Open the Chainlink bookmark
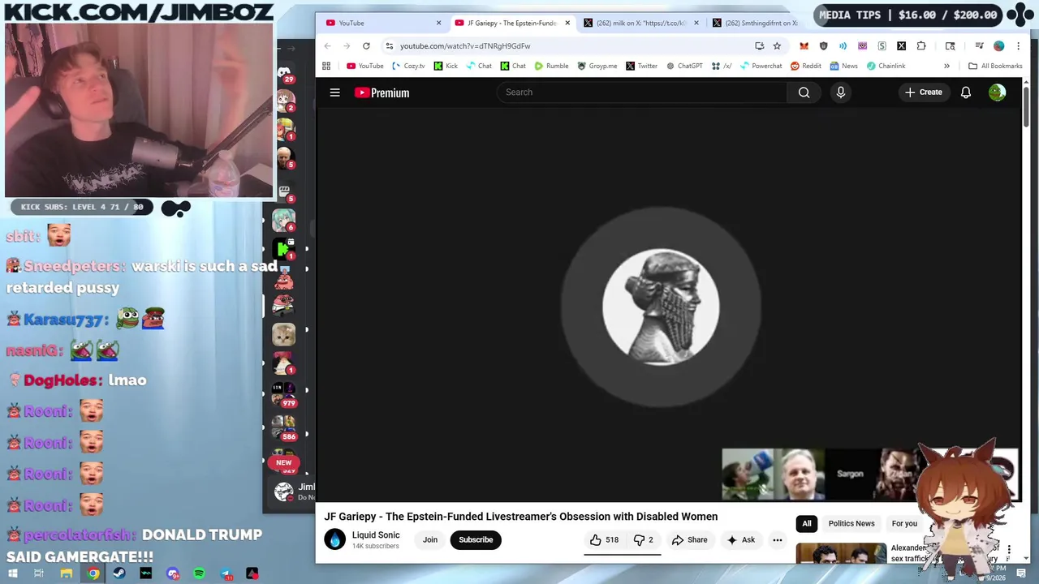The height and width of the screenshot is (584, 1039). [886, 66]
